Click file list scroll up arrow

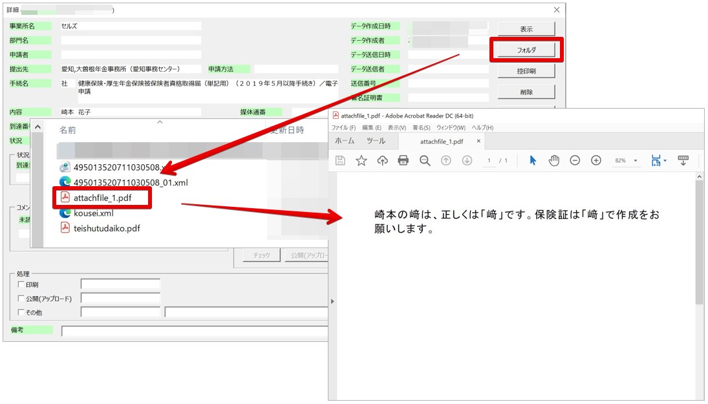point(38,127)
